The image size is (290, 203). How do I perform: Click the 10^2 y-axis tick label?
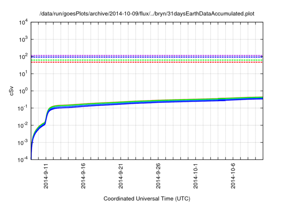(23, 56)
